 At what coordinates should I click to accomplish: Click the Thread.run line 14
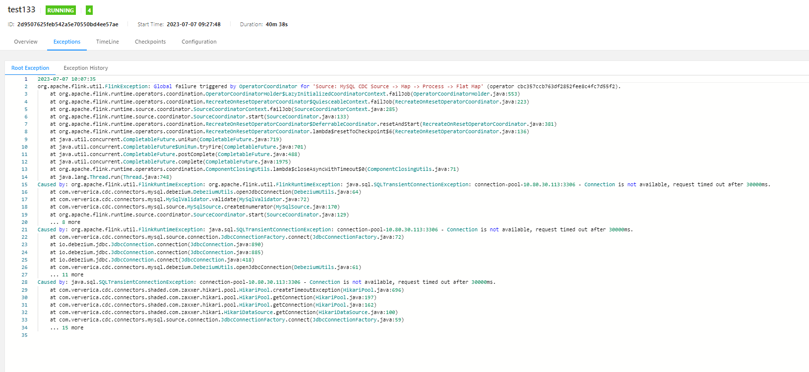pyautogui.click(x=111, y=177)
